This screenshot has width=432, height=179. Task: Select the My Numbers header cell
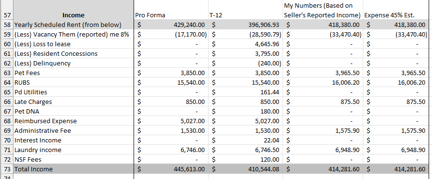(323, 10)
